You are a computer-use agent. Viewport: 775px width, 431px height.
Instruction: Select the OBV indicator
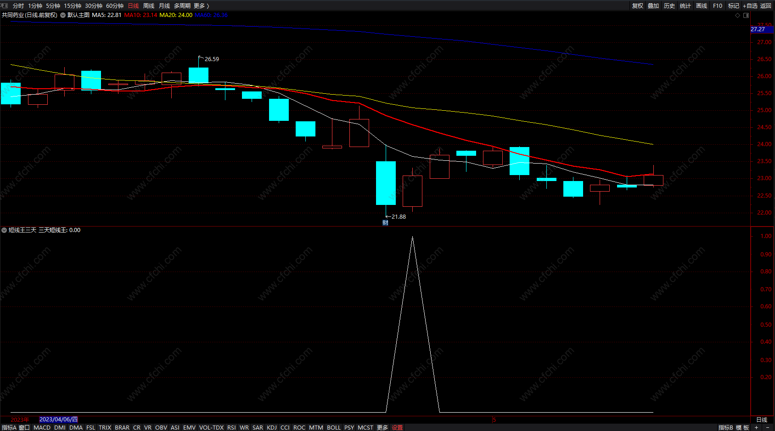pyautogui.click(x=161, y=427)
